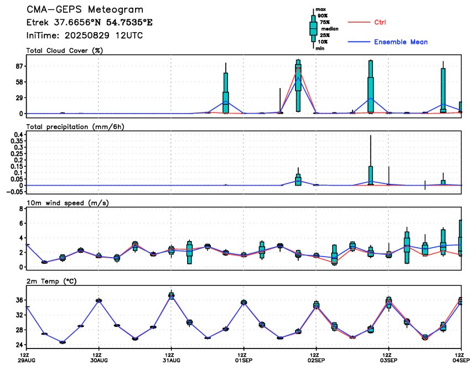Click the 12Z 03SEP time axis label

tap(388, 357)
